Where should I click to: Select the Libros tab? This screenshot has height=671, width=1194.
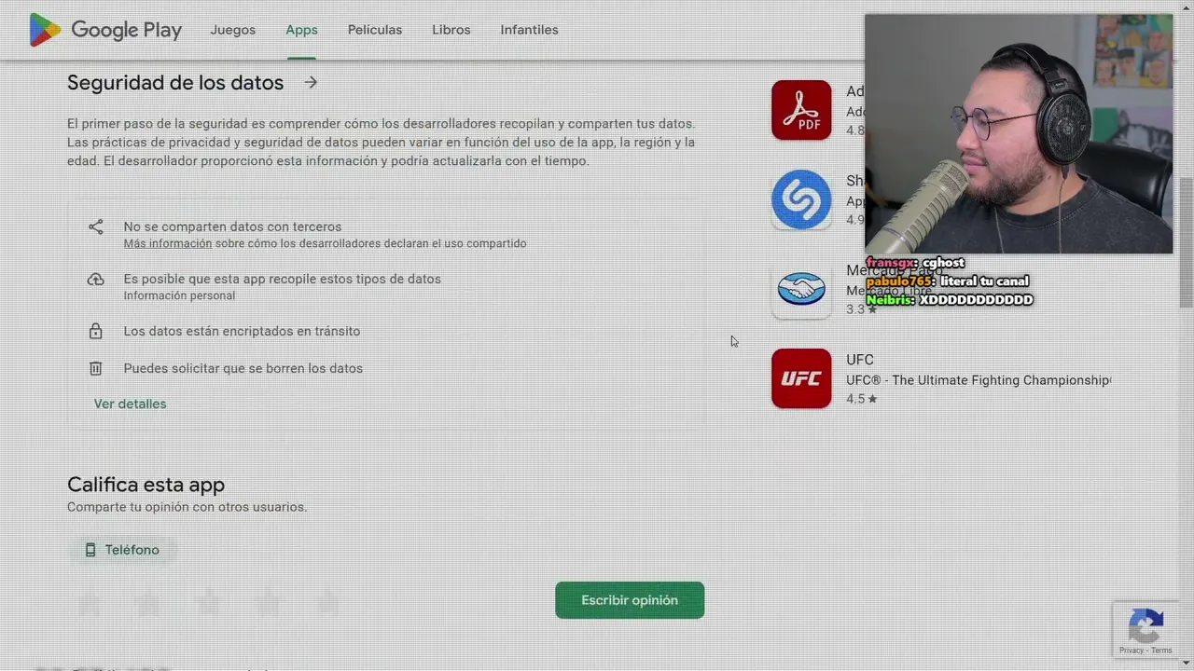coord(451,30)
